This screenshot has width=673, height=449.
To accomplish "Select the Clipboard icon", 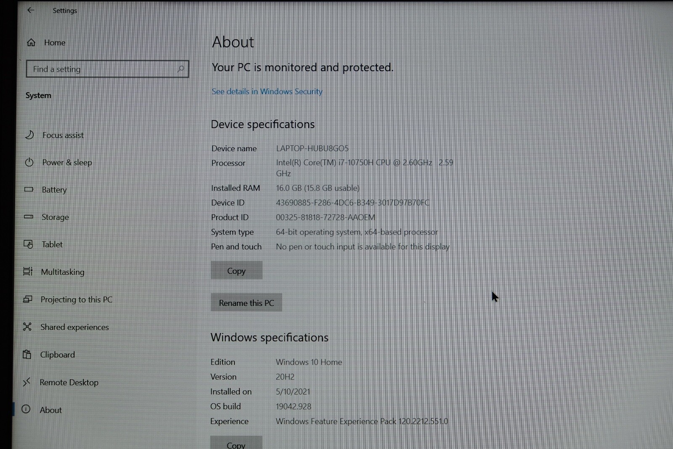I will 27,354.
